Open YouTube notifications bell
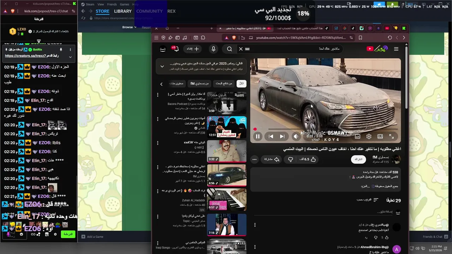Image resolution: width=452 pixels, height=254 pixels. click(176, 49)
